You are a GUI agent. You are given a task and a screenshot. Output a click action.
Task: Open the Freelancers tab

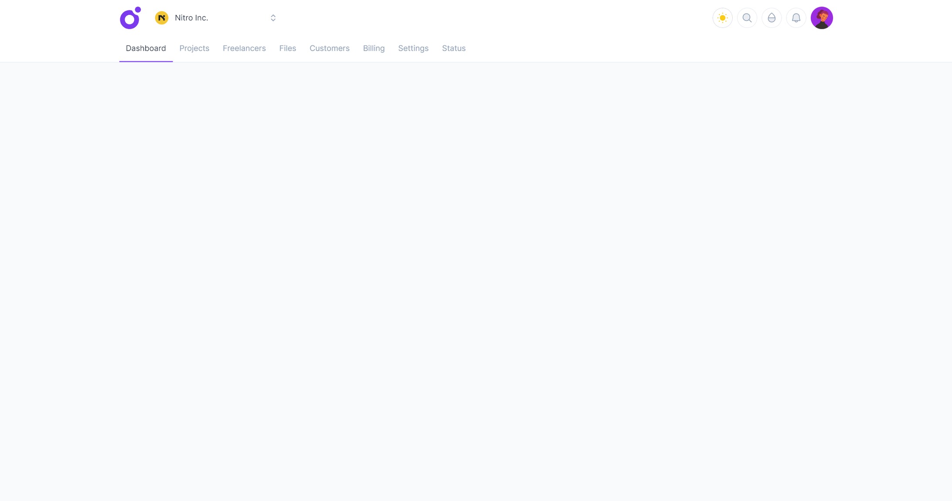tap(244, 48)
